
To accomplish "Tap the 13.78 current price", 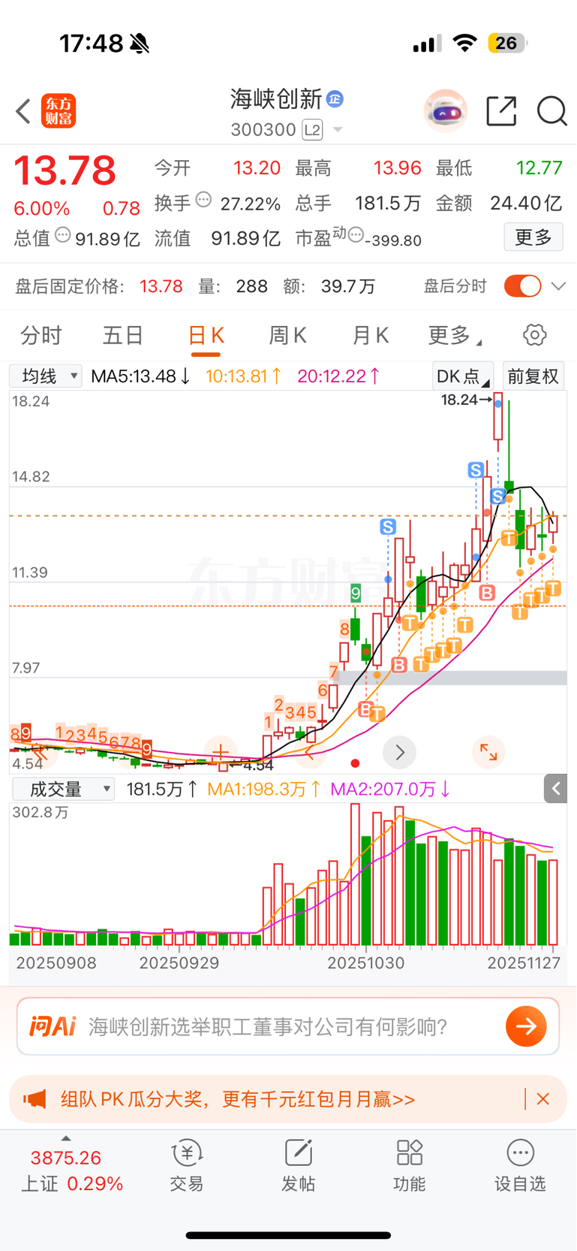I will pos(65,171).
